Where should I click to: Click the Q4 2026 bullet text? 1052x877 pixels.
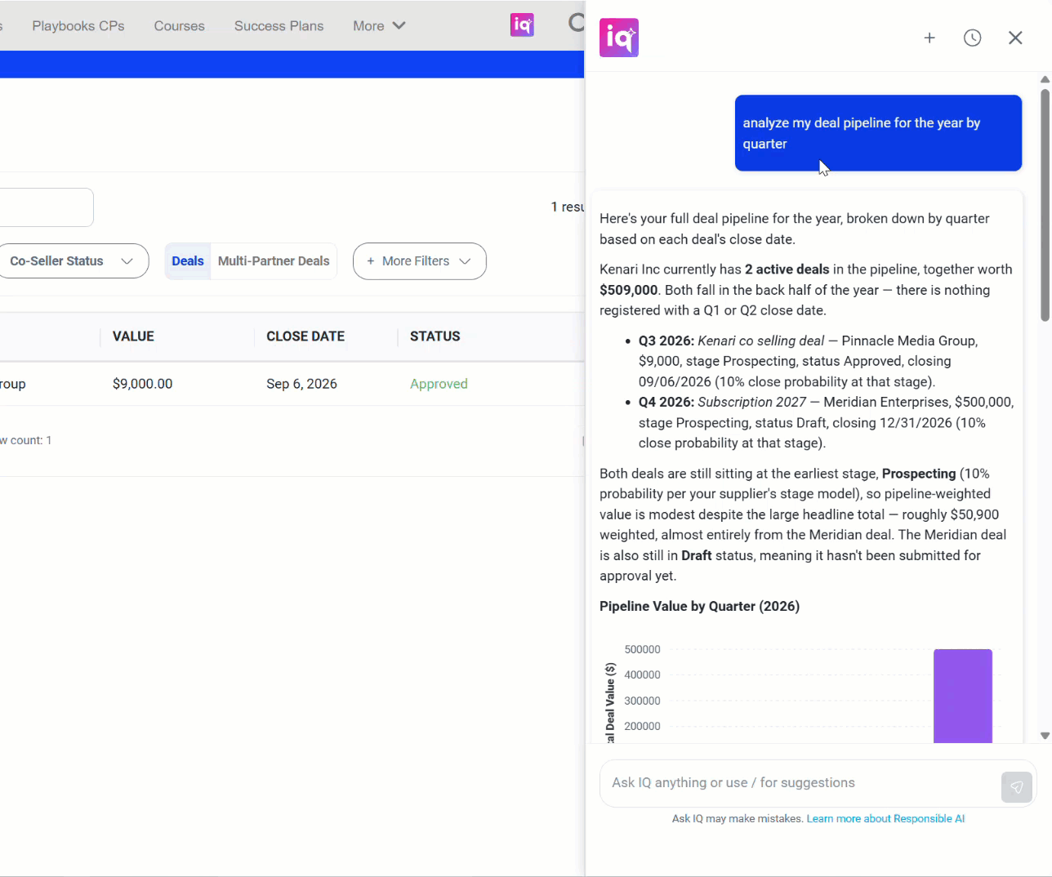click(x=826, y=423)
